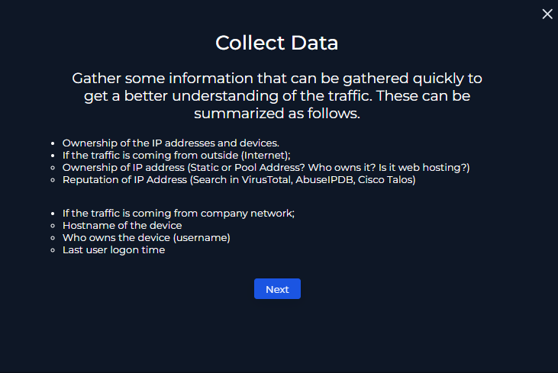Click 'Who owns the device (username)' item
Viewport: 558px width, 373px height.
pos(147,237)
